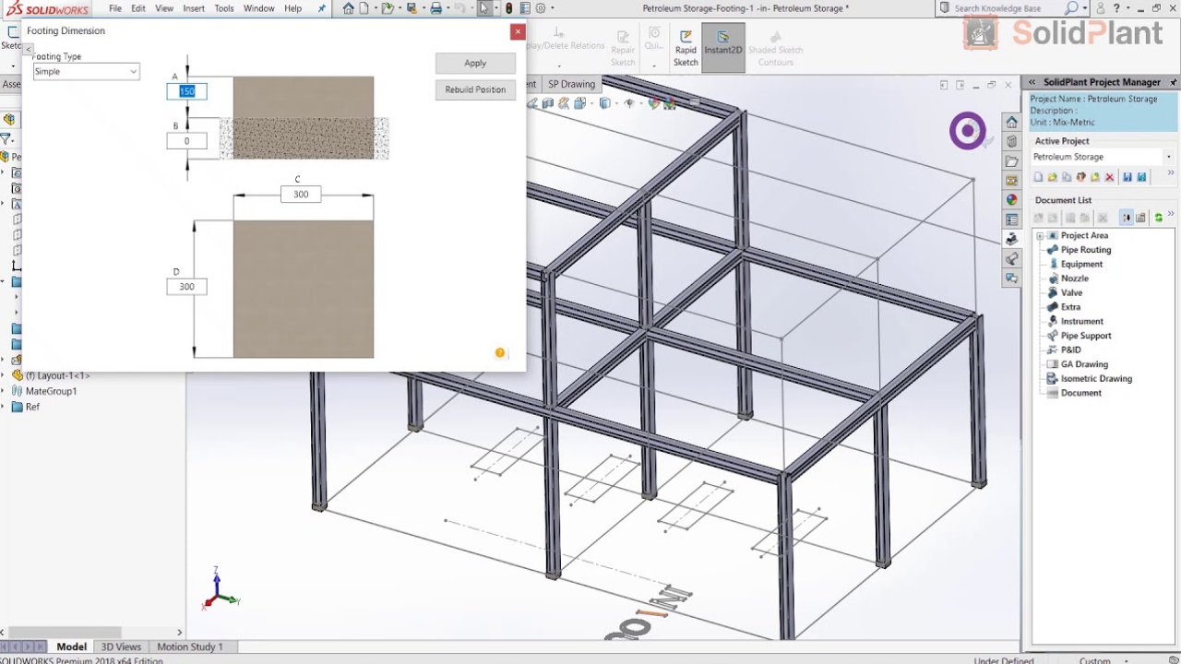
Task: Switch to the Motion Study 1 tab
Action: click(x=189, y=646)
